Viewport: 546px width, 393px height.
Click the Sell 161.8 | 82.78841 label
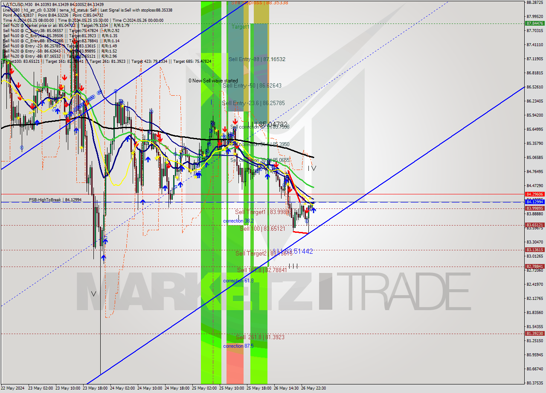(x=261, y=270)
